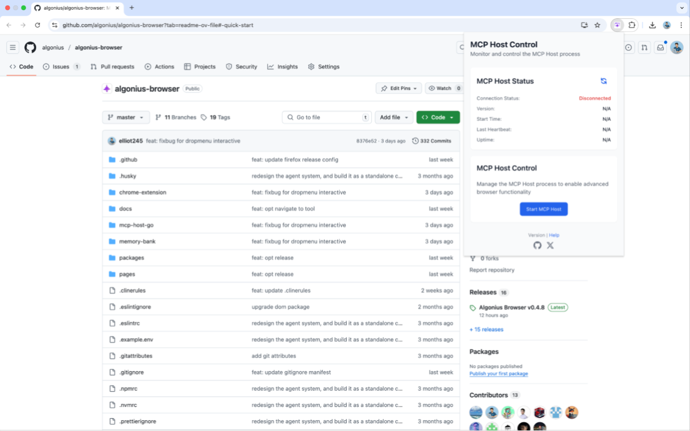
Task: Click the folder icon beside .github
Action: (112, 159)
